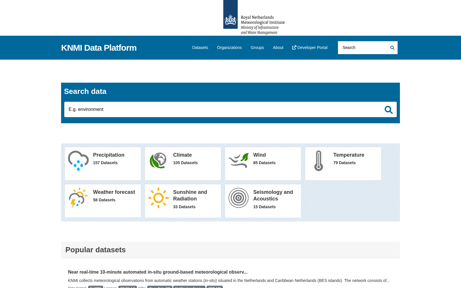Viewport: 461px width, 288px height.
Task: Open the Developer Portal external link
Action: [x=310, y=48]
